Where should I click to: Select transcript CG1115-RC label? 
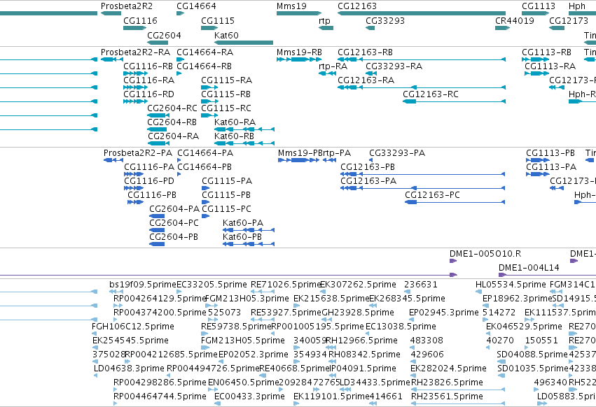click(x=226, y=108)
